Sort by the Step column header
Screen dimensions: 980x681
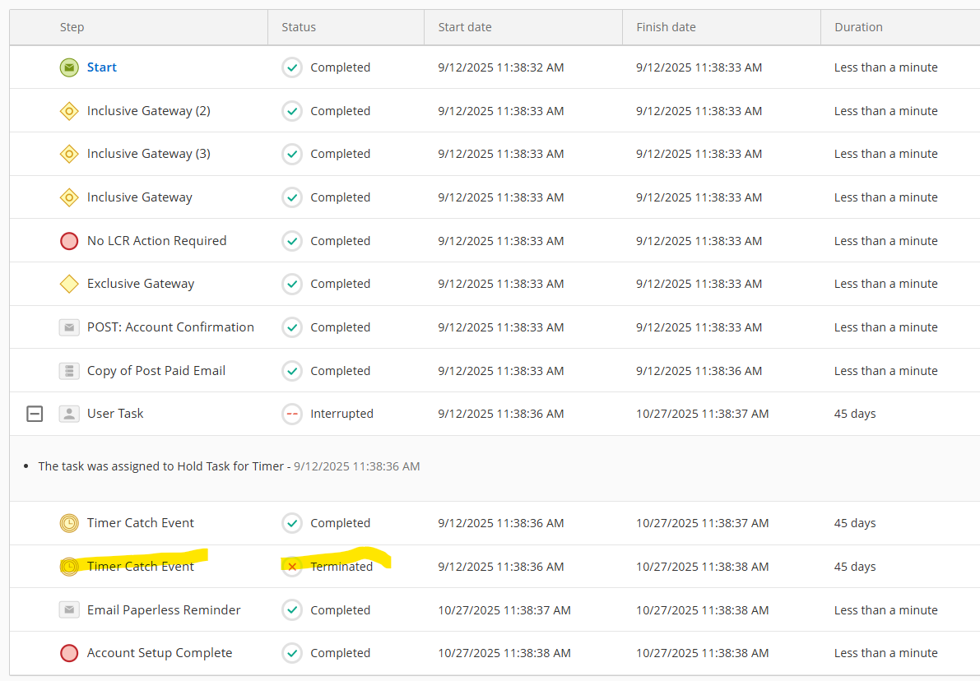click(x=72, y=27)
